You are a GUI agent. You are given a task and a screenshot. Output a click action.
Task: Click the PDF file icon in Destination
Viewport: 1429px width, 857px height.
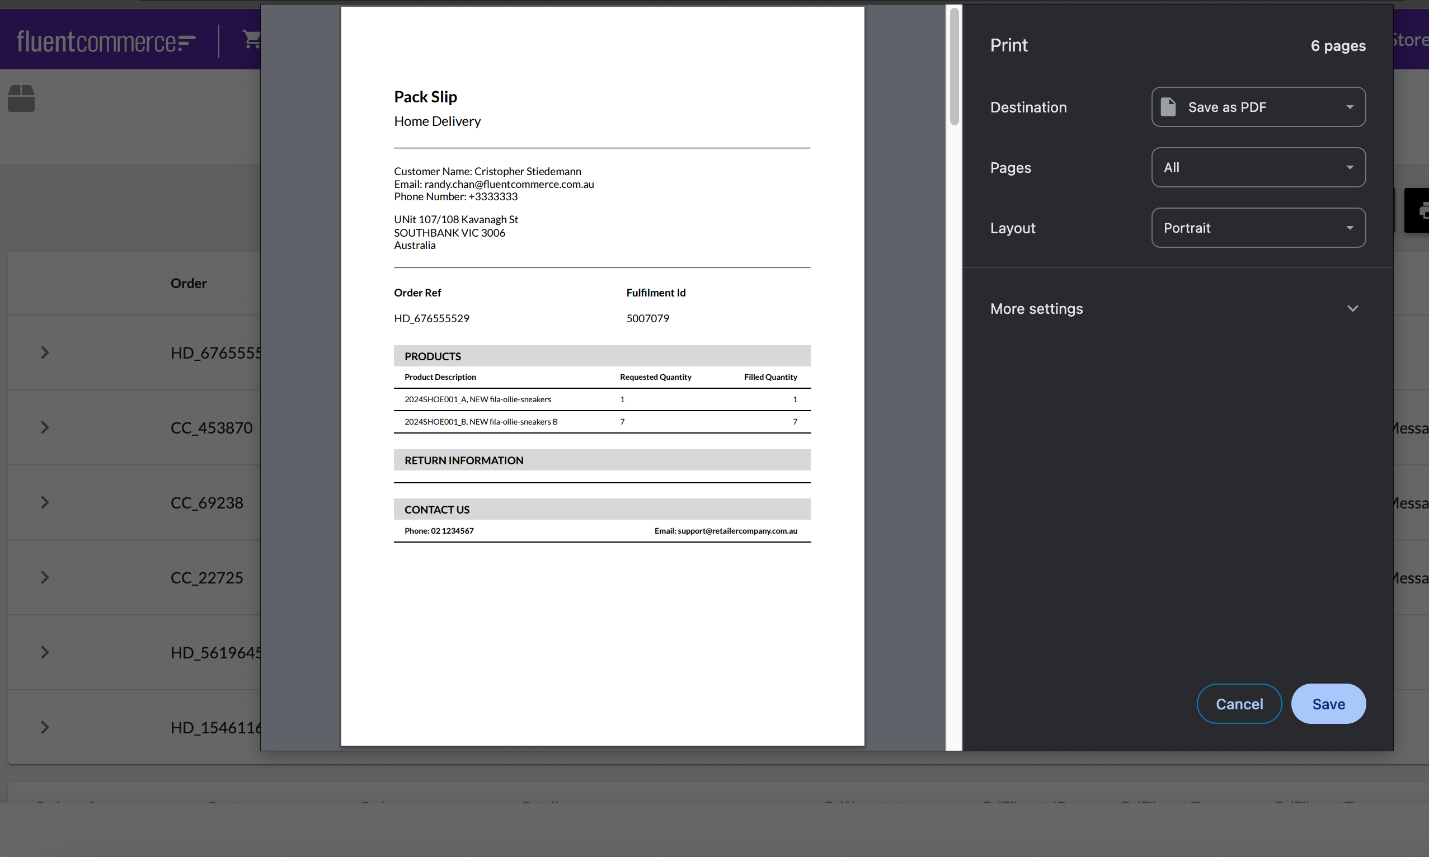tap(1168, 107)
